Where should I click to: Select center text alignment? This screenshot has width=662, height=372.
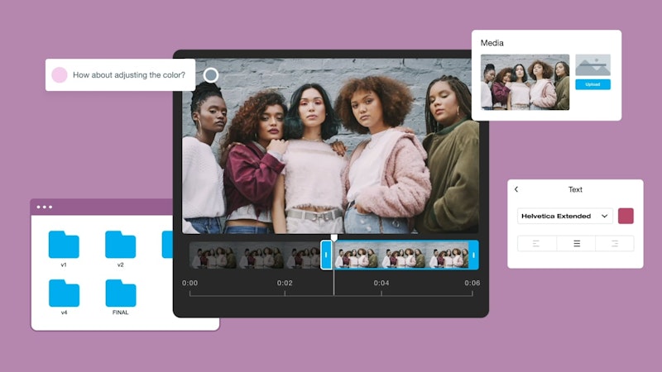[x=576, y=243]
